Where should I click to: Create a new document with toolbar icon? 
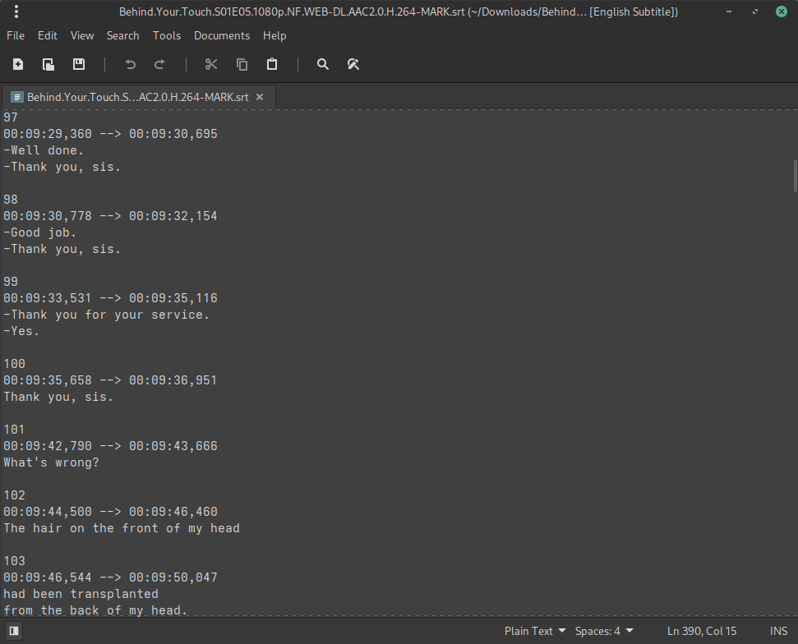pos(18,64)
